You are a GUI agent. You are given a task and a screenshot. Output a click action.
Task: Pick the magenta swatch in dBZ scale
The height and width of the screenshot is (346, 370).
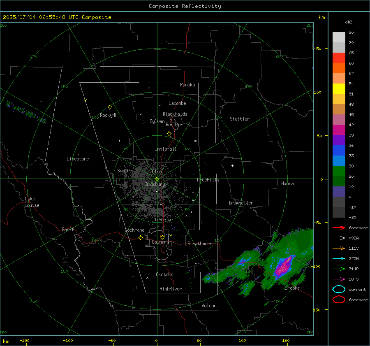tap(339, 130)
